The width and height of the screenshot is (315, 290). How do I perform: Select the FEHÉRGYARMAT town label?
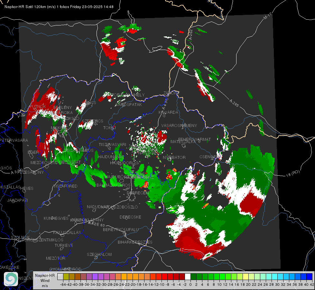click(x=194, y=139)
